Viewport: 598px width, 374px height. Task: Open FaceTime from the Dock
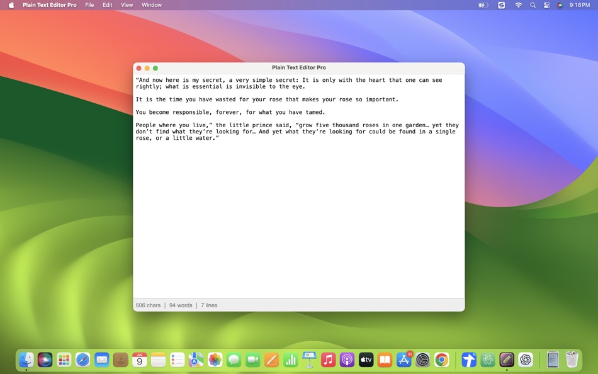pyautogui.click(x=253, y=360)
